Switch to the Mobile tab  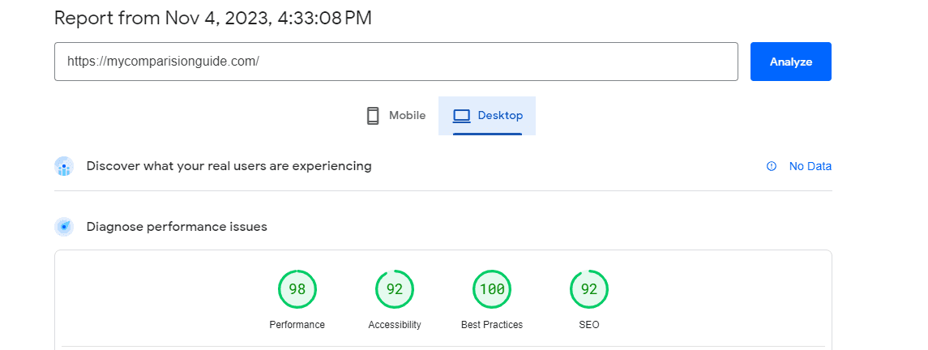tap(396, 116)
